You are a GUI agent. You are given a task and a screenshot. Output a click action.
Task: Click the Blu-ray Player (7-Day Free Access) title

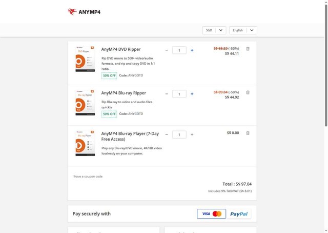[130, 136]
